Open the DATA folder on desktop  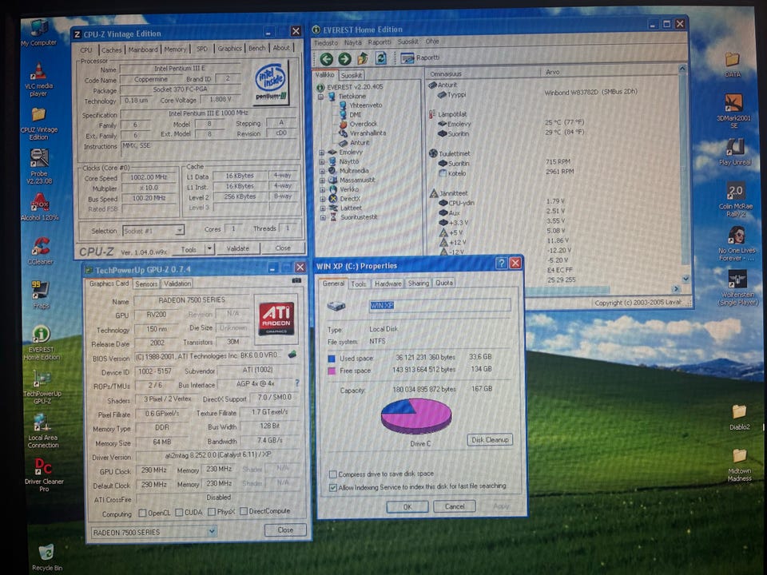click(733, 64)
